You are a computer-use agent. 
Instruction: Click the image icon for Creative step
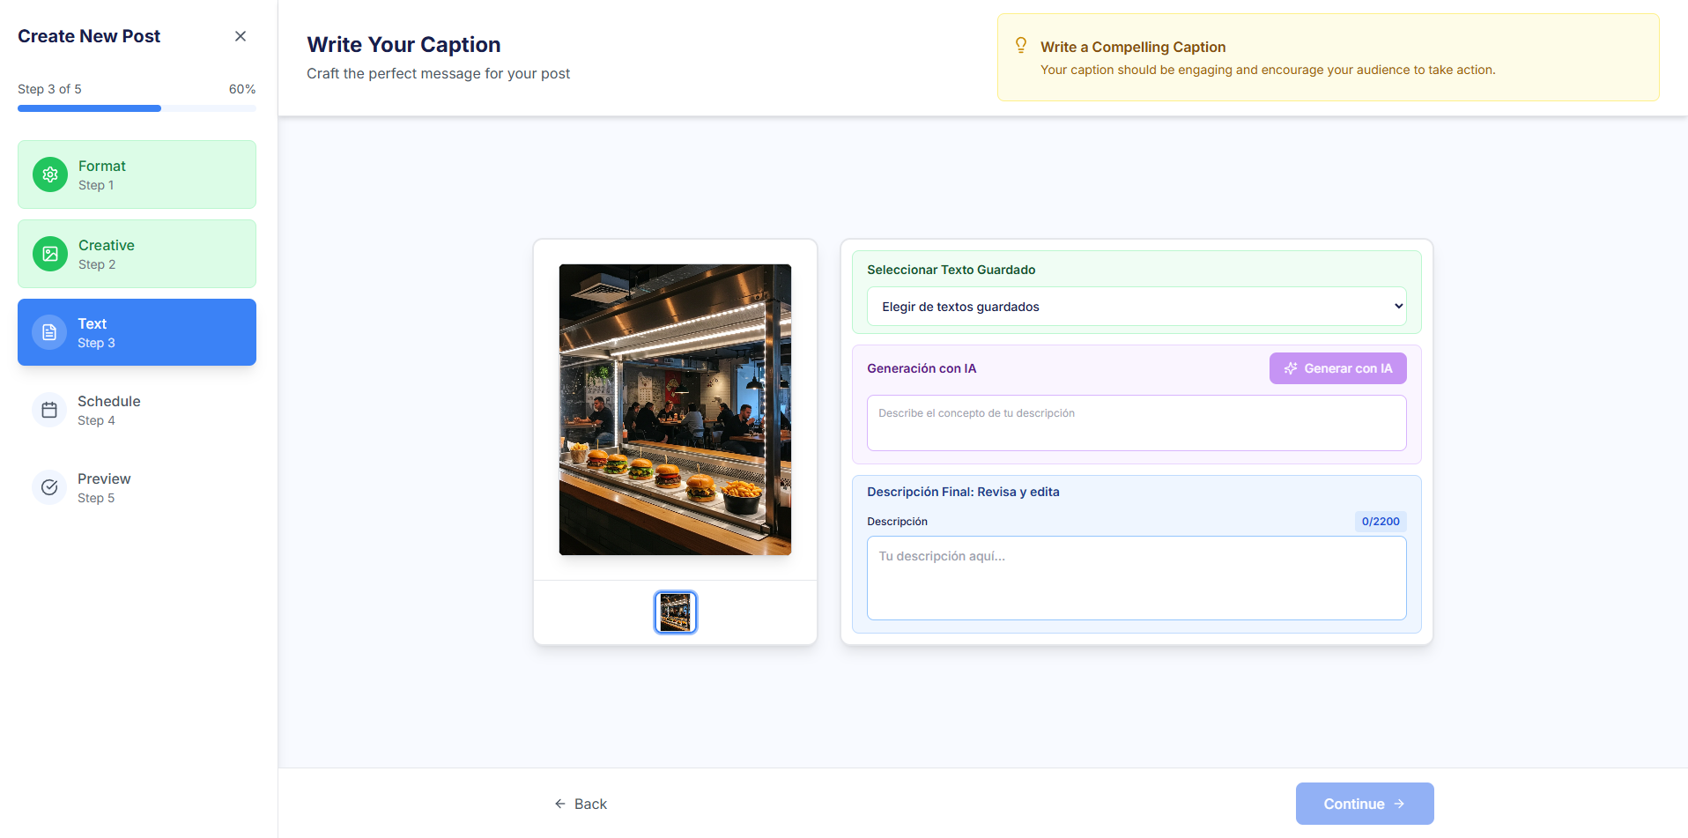pos(50,254)
